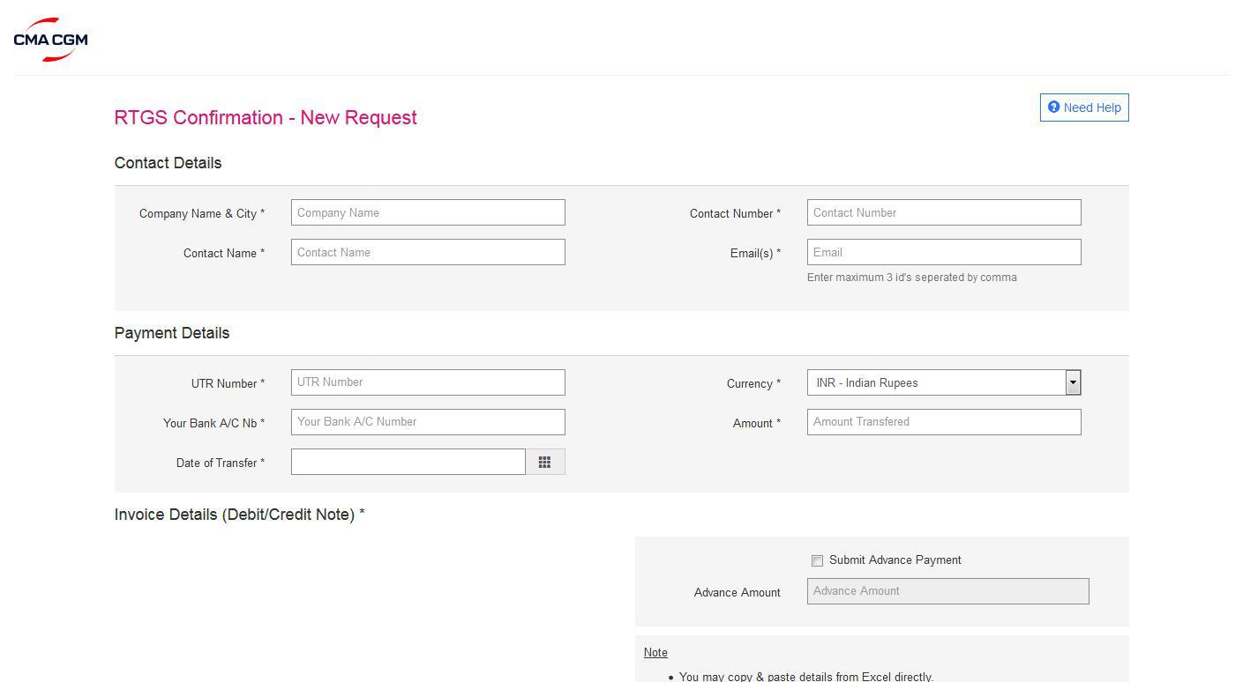This screenshot has width=1258, height=682.
Task: Click the Amount Transfered field
Action: click(944, 422)
